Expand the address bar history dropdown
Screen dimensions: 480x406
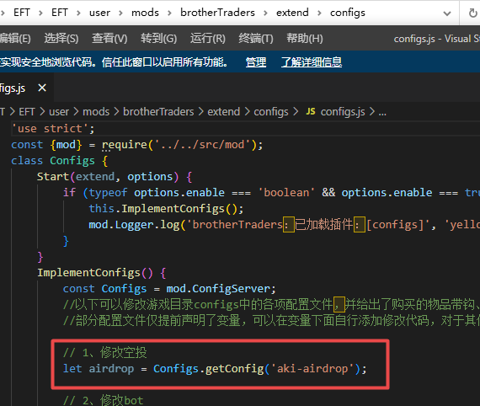447,13
